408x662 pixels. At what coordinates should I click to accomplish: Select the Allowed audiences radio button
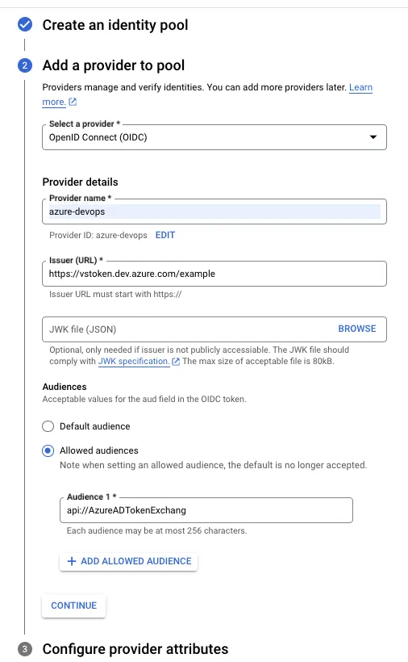tap(48, 451)
